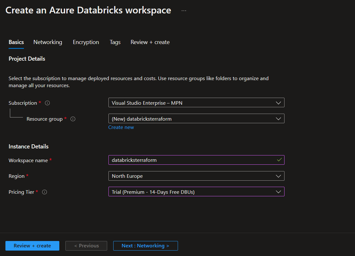Image resolution: width=355 pixels, height=256 pixels.
Task: Click the Create new link
Action: pyautogui.click(x=121, y=127)
